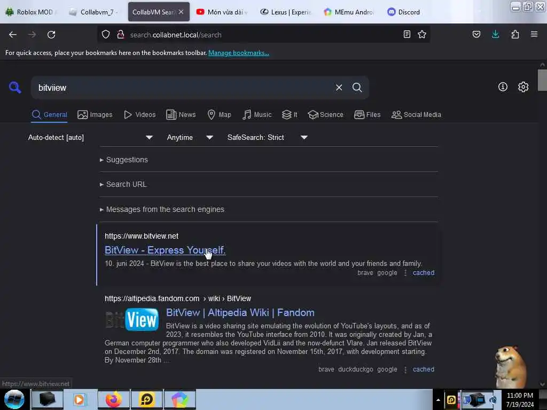Switch to the News category
The width and height of the screenshot is (547, 410).
[x=181, y=114]
